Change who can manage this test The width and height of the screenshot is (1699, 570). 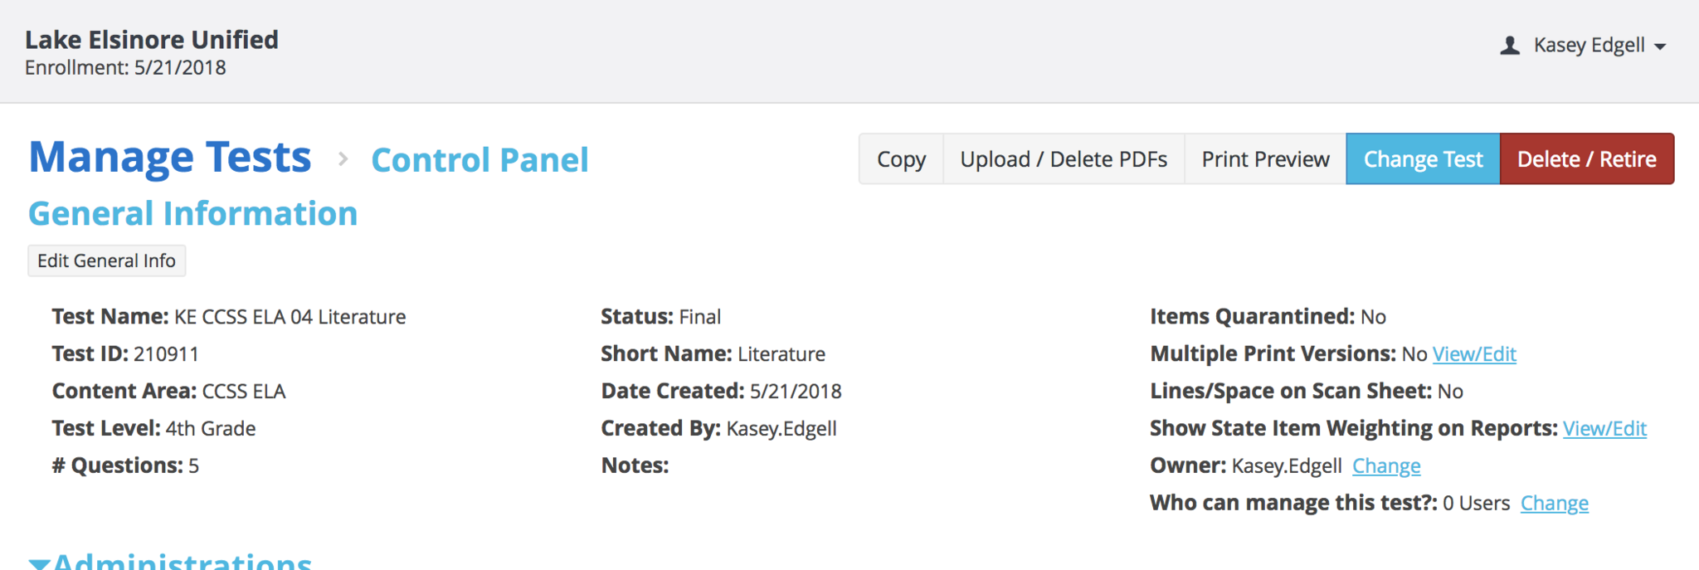pos(1554,504)
